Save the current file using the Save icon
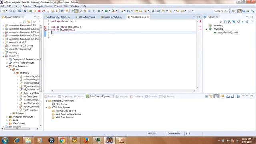256x144 pixels. pyautogui.click(x=10, y=11)
